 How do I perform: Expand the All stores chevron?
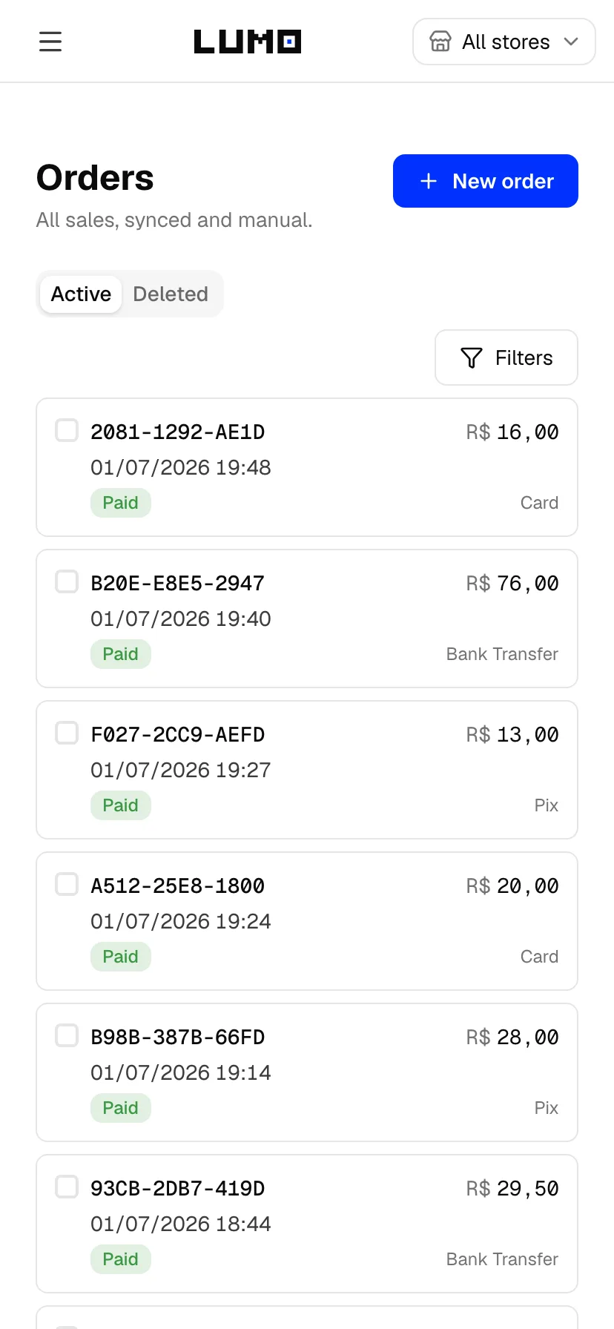tap(571, 42)
